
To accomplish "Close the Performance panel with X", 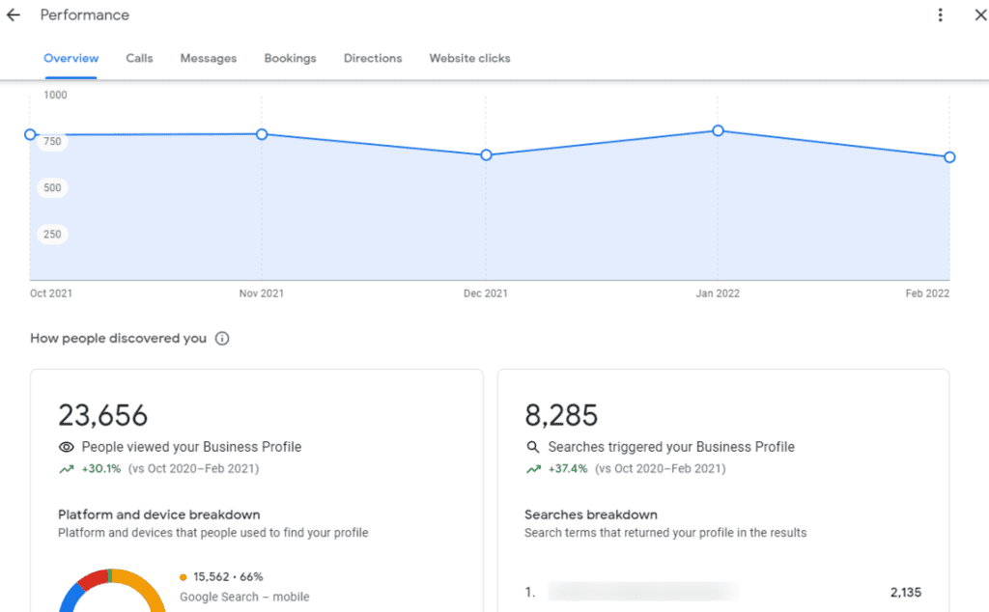I will pos(980,15).
